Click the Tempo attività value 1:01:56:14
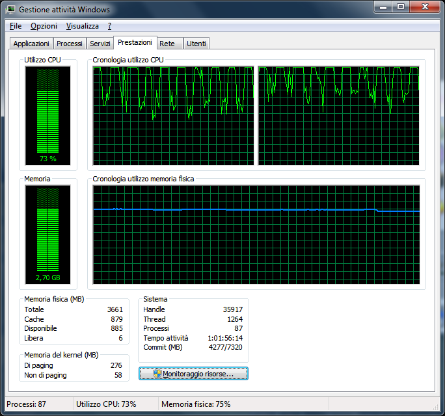The height and width of the screenshot is (416, 445). point(225,338)
